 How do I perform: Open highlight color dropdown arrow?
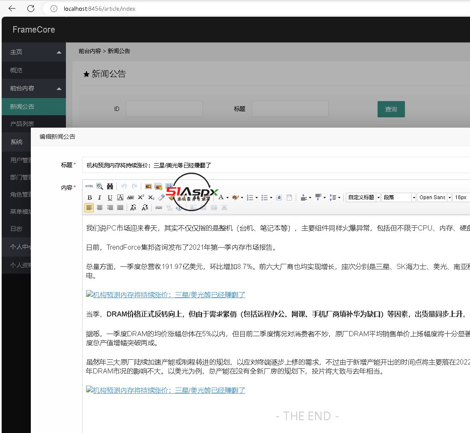coord(242,197)
